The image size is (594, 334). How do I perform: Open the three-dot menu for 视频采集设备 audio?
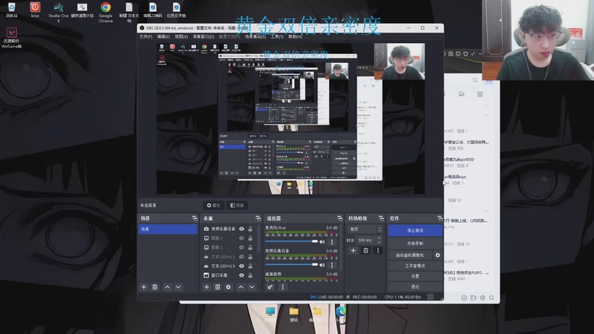point(332,265)
